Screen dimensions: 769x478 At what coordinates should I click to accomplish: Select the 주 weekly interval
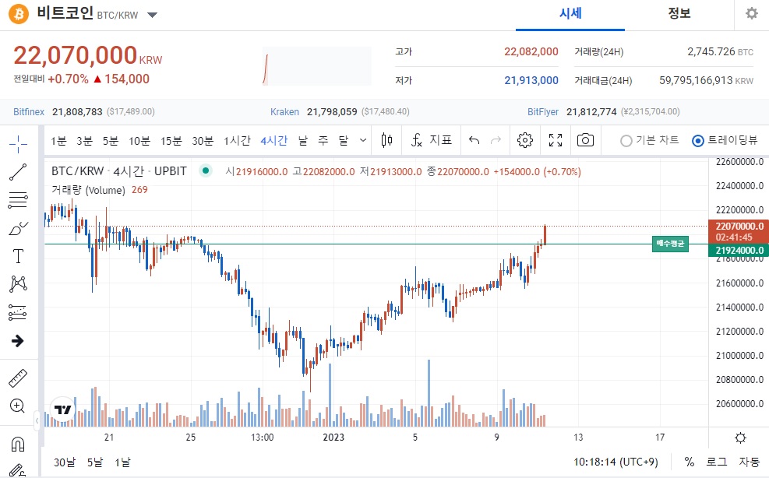coord(323,141)
